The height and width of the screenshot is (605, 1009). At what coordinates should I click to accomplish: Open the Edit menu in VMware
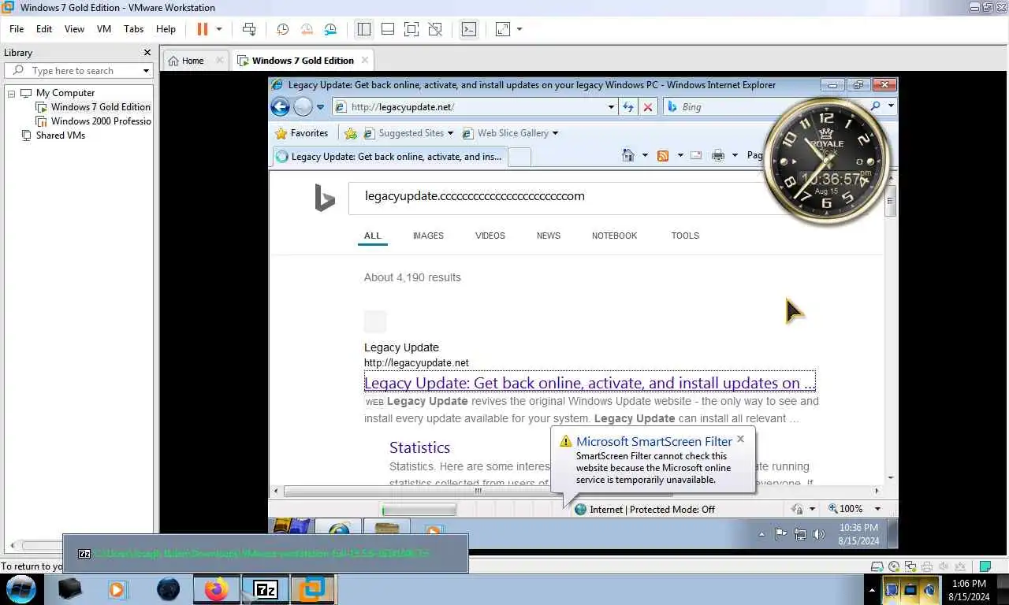[44, 29]
